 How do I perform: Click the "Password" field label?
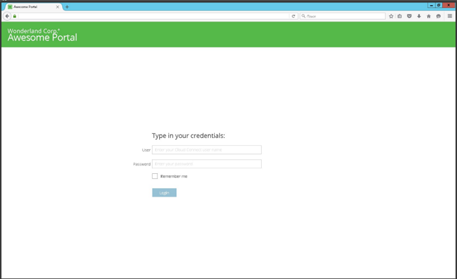[x=142, y=164]
